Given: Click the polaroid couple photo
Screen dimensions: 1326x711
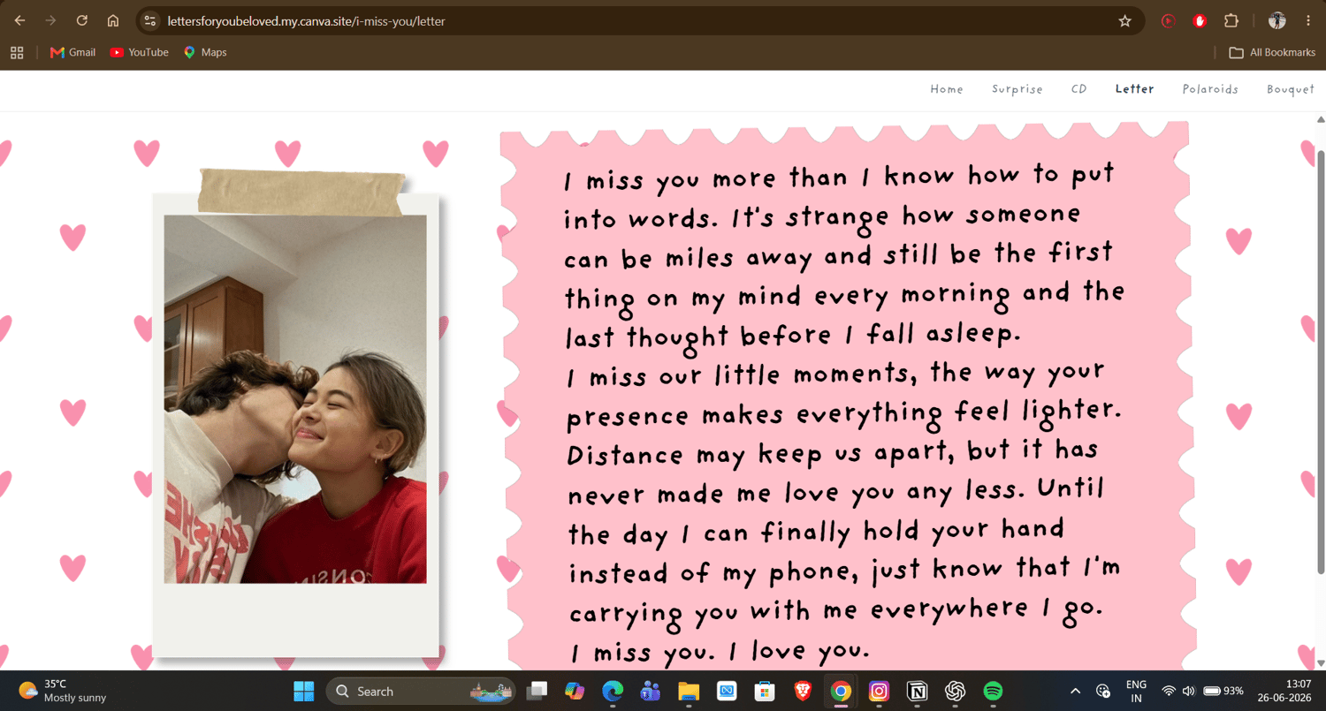Looking at the screenshot, I should click(x=295, y=399).
